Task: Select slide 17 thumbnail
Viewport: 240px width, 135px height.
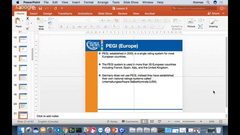Action: [23, 77]
